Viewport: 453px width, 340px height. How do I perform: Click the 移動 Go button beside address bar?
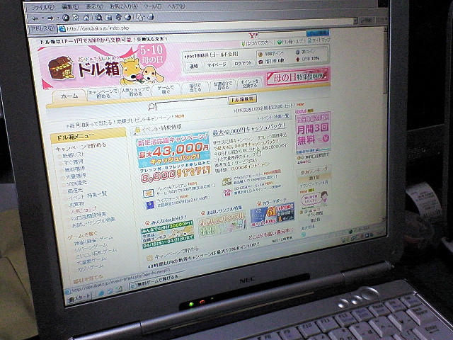coord(367,21)
